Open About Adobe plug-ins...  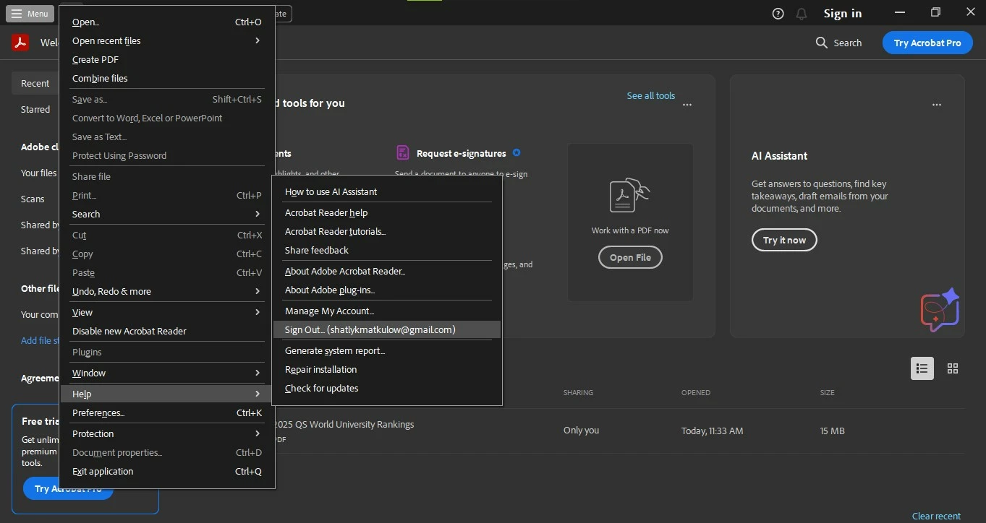pos(387,290)
